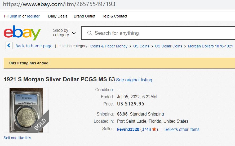Open the Daily Deals menu item

(58, 16)
